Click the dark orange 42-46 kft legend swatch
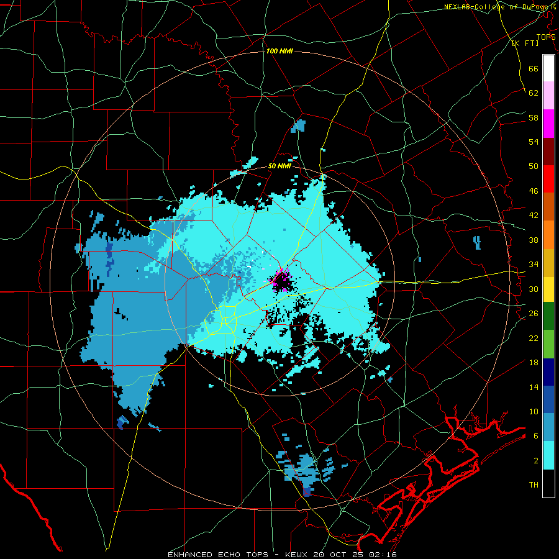The width and height of the screenshot is (559, 559). point(548,207)
